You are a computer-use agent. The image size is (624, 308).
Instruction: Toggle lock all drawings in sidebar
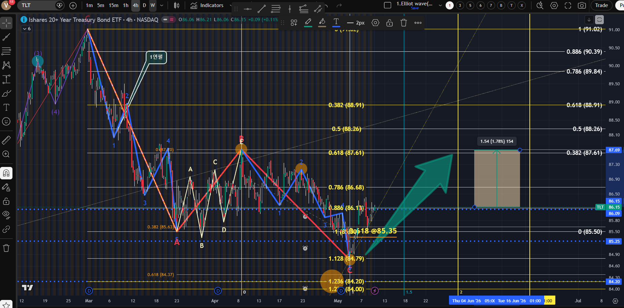pos(6,202)
